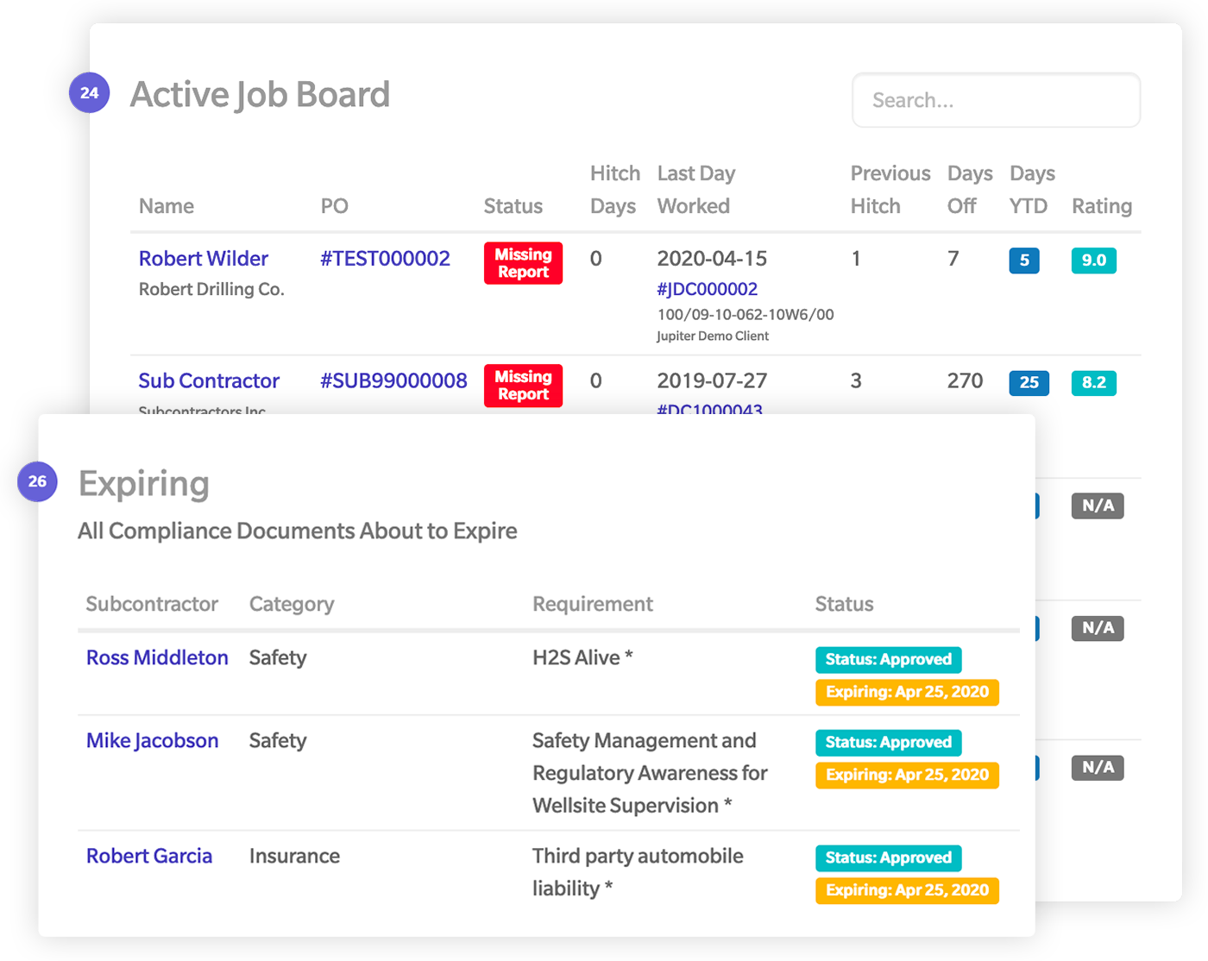Focus the Search input field
Image resolution: width=1208 pixels, height=961 pixels.
[x=996, y=100]
